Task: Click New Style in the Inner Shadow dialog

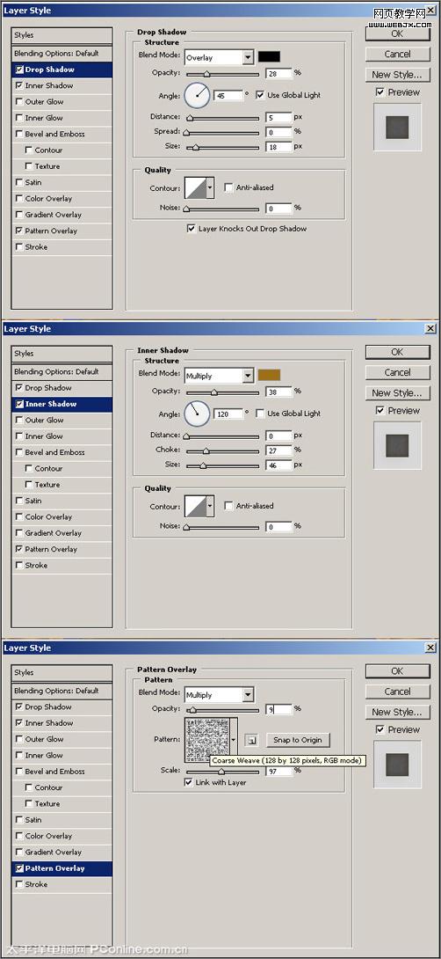Action: pos(397,392)
